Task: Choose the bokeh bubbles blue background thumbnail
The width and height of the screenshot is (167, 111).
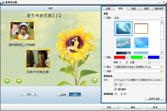Action: click(x=123, y=43)
